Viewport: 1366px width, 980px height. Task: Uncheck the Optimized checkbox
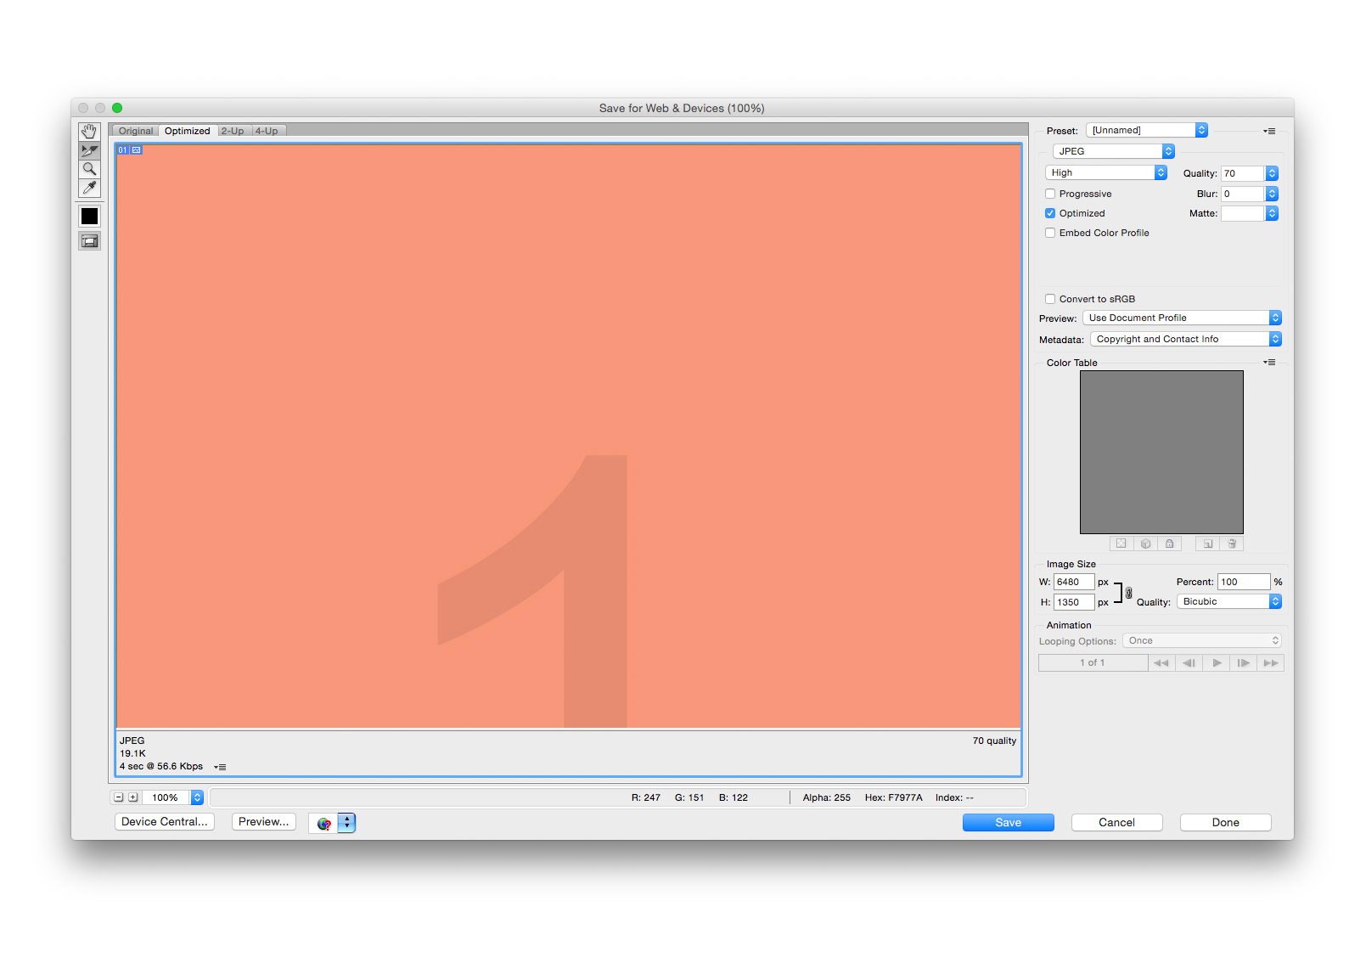pyautogui.click(x=1050, y=213)
